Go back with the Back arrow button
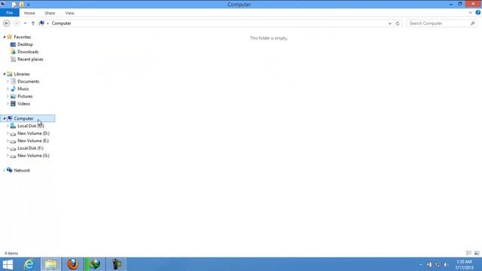 pos(7,23)
